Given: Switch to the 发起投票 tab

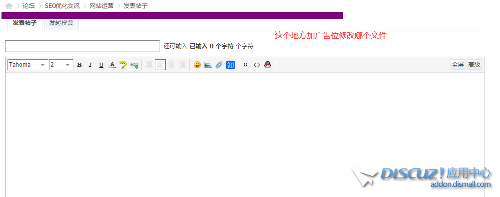Looking at the screenshot, I should 61,23.
